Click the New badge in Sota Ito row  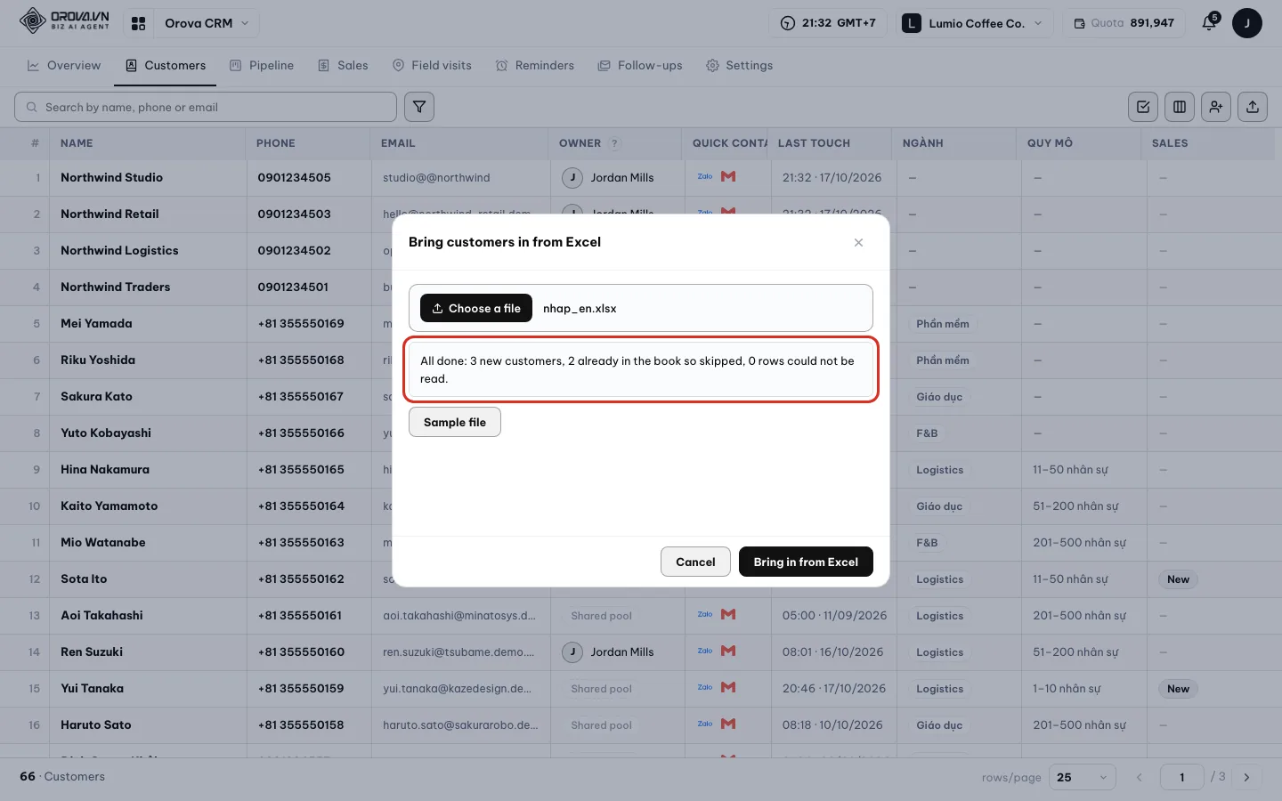(x=1178, y=579)
